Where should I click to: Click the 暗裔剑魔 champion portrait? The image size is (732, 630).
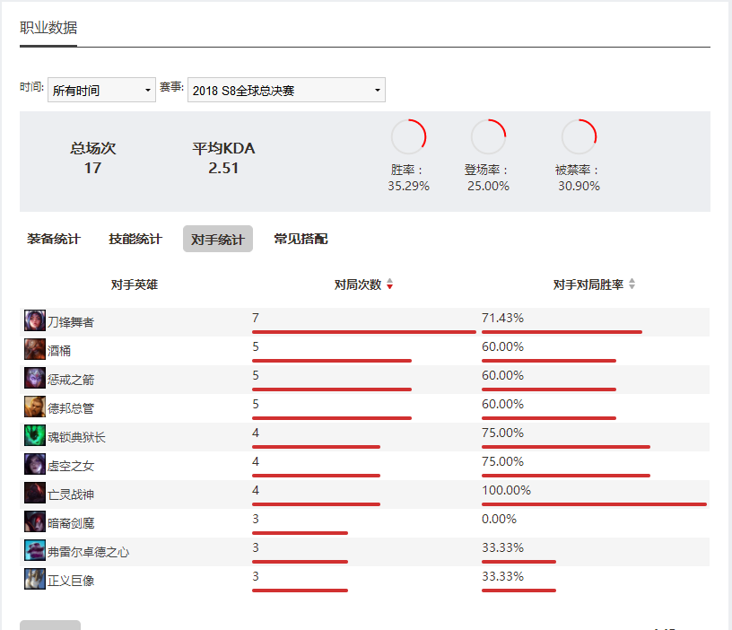(x=33, y=520)
